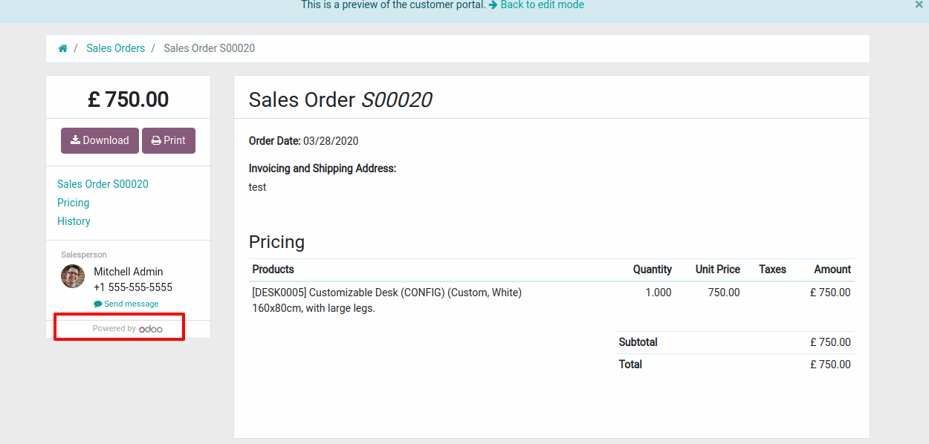Click the Unit Price column header
Image resolution: width=929 pixels, height=444 pixels.
coord(717,270)
